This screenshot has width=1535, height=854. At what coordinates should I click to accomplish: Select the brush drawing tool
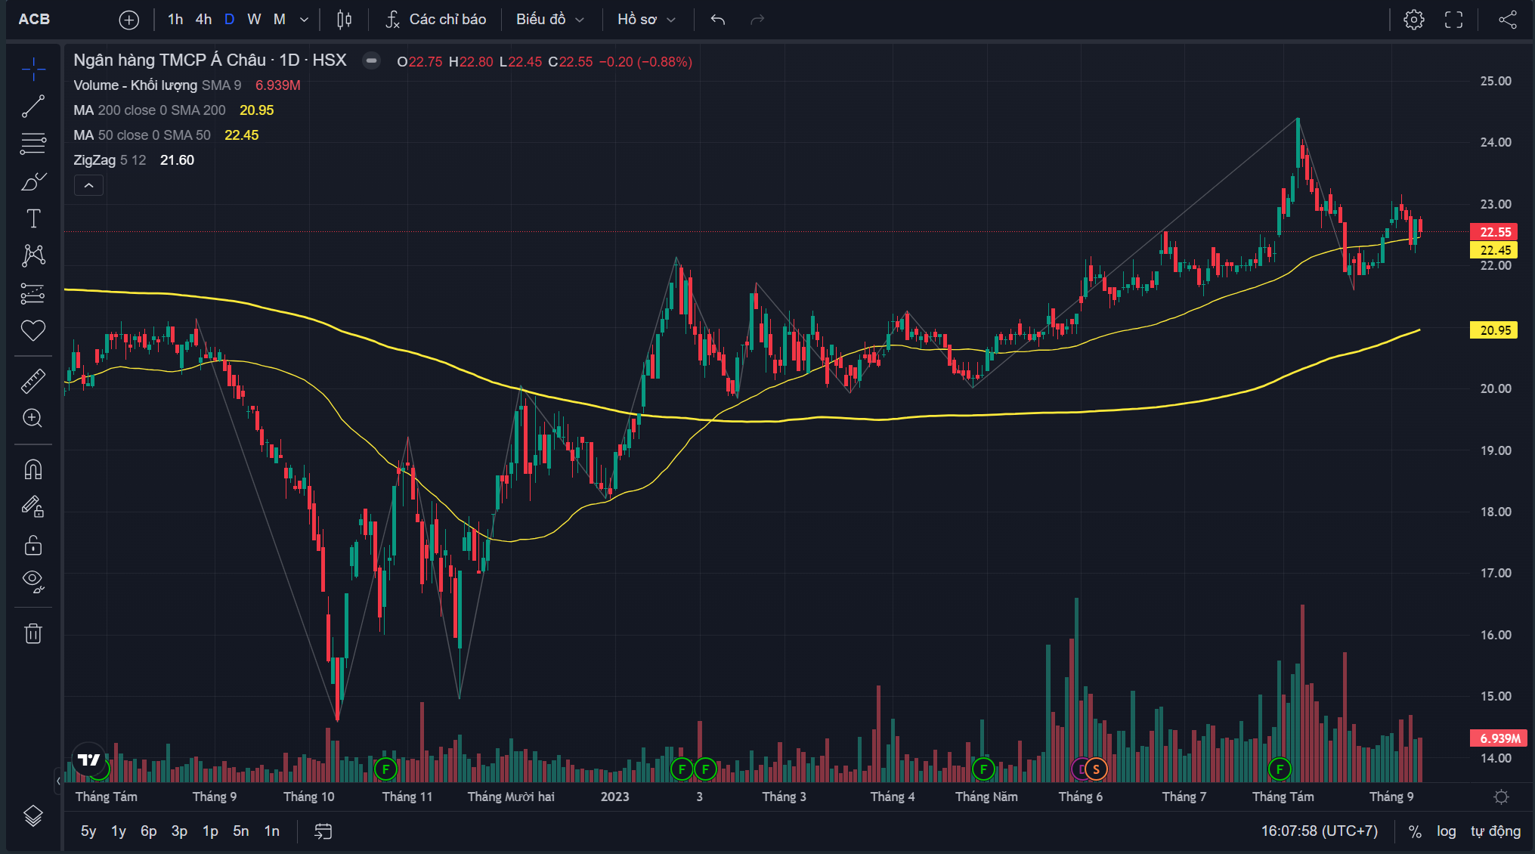pyautogui.click(x=33, y=181)
